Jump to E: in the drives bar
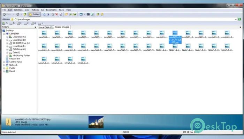The image size is (244, 139). tap(20, 23)
